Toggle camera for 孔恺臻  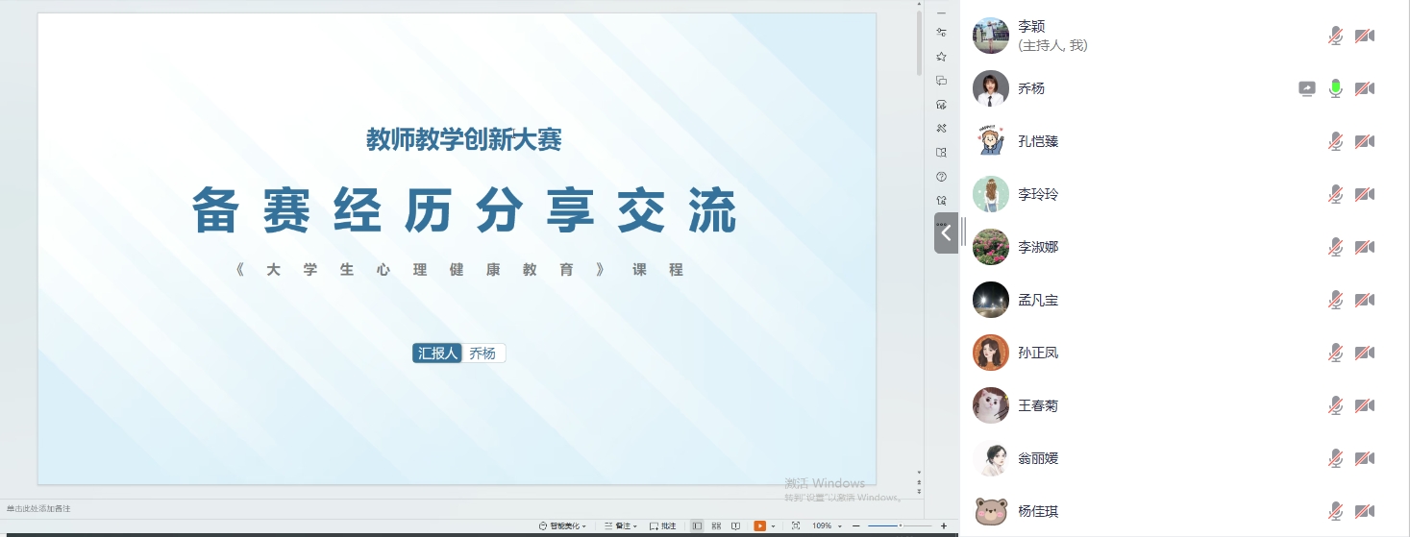[x=1364, y=141]
